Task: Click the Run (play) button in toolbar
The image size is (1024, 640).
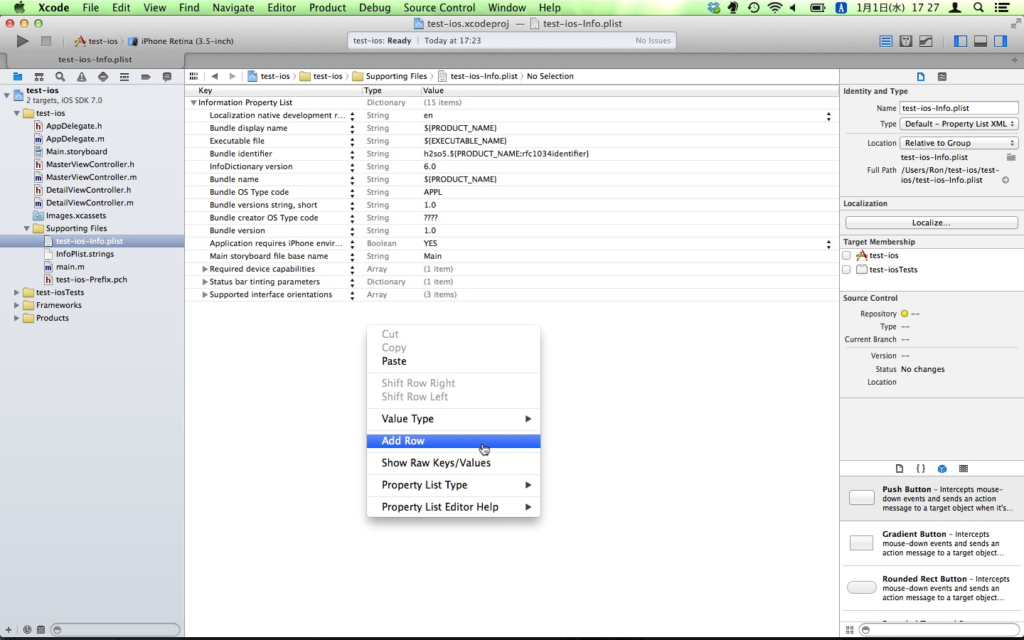Action: pyautogui.click(x=23, y=41)
